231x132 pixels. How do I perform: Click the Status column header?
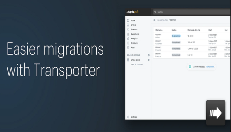click(x=174, y=30)
